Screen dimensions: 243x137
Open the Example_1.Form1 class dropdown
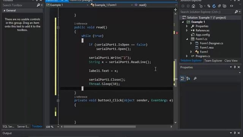tap(132, 5)
